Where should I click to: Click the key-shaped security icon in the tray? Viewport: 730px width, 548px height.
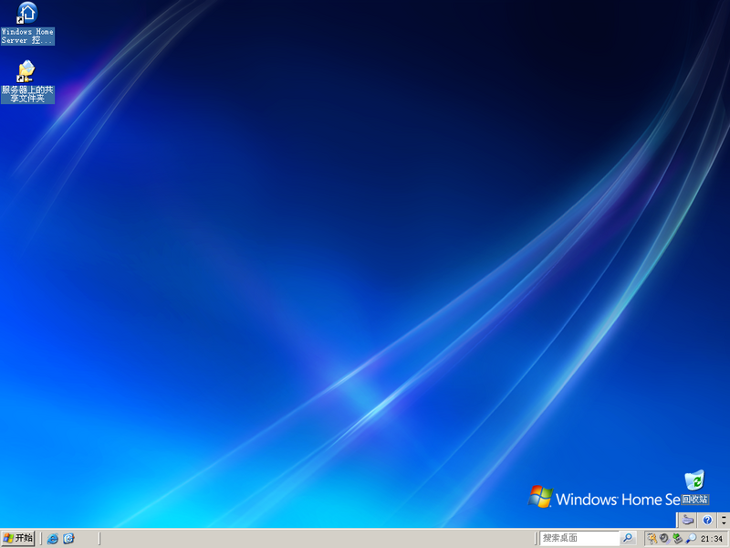(652, 538)
